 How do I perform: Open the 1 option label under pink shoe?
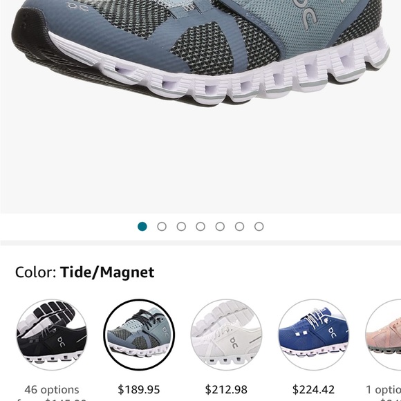(x=383, y=390)
